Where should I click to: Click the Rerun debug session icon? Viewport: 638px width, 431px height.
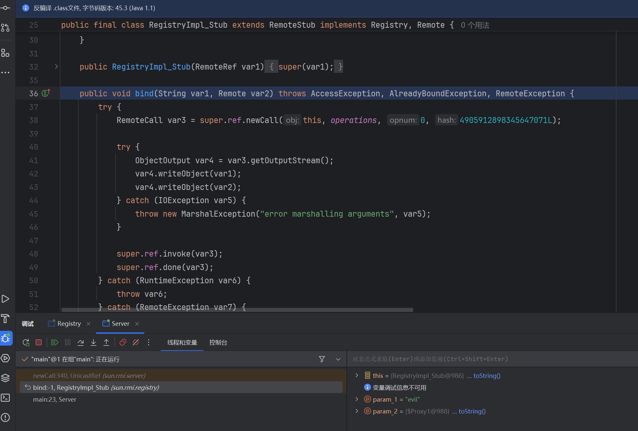(x=26, y=342)
